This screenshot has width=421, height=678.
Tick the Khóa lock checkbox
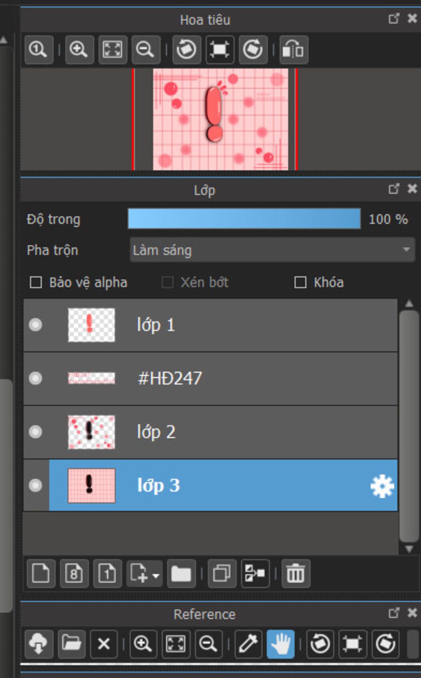click(301, 282)
